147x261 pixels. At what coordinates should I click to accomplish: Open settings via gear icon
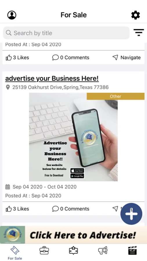click(x=135, y=15)
